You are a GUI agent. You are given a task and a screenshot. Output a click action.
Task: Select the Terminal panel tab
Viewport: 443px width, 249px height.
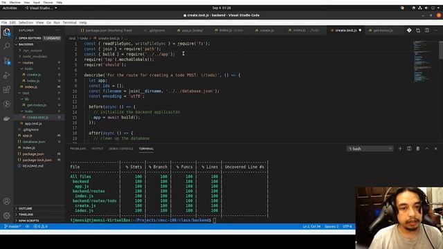coord(146,149)
